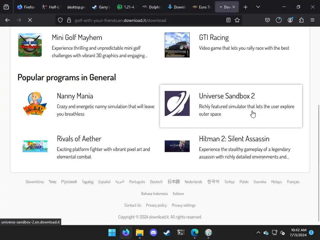Open Firefox account menu
The width and height of the screenshot is (320, 240).
pyautogui.click(x=290, y=20)
